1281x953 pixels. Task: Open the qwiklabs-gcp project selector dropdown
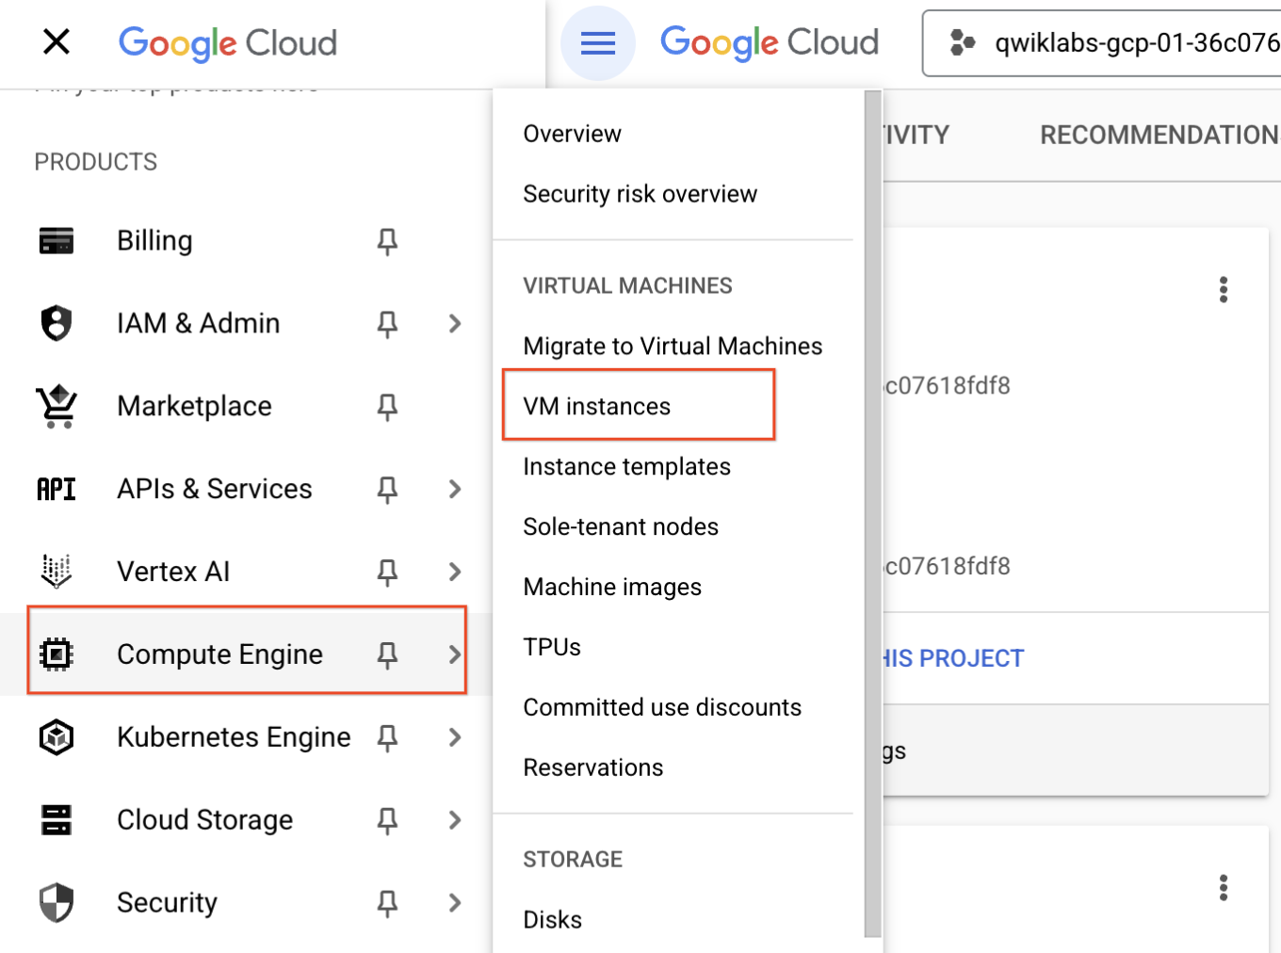pos(1102,43)
